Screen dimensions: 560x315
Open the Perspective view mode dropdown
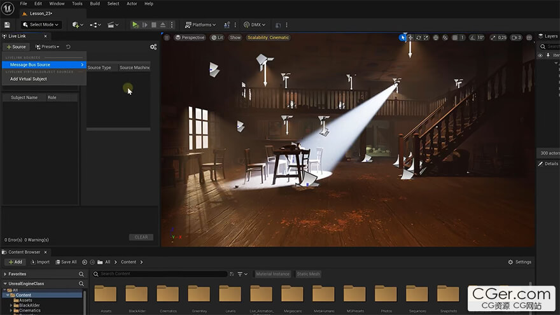click(190, 38)
